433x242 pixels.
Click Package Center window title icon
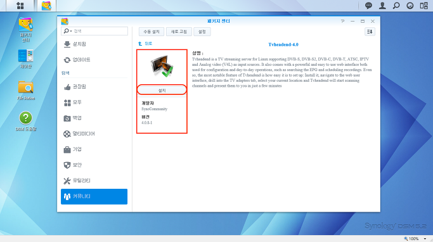[x=65, y=22]
